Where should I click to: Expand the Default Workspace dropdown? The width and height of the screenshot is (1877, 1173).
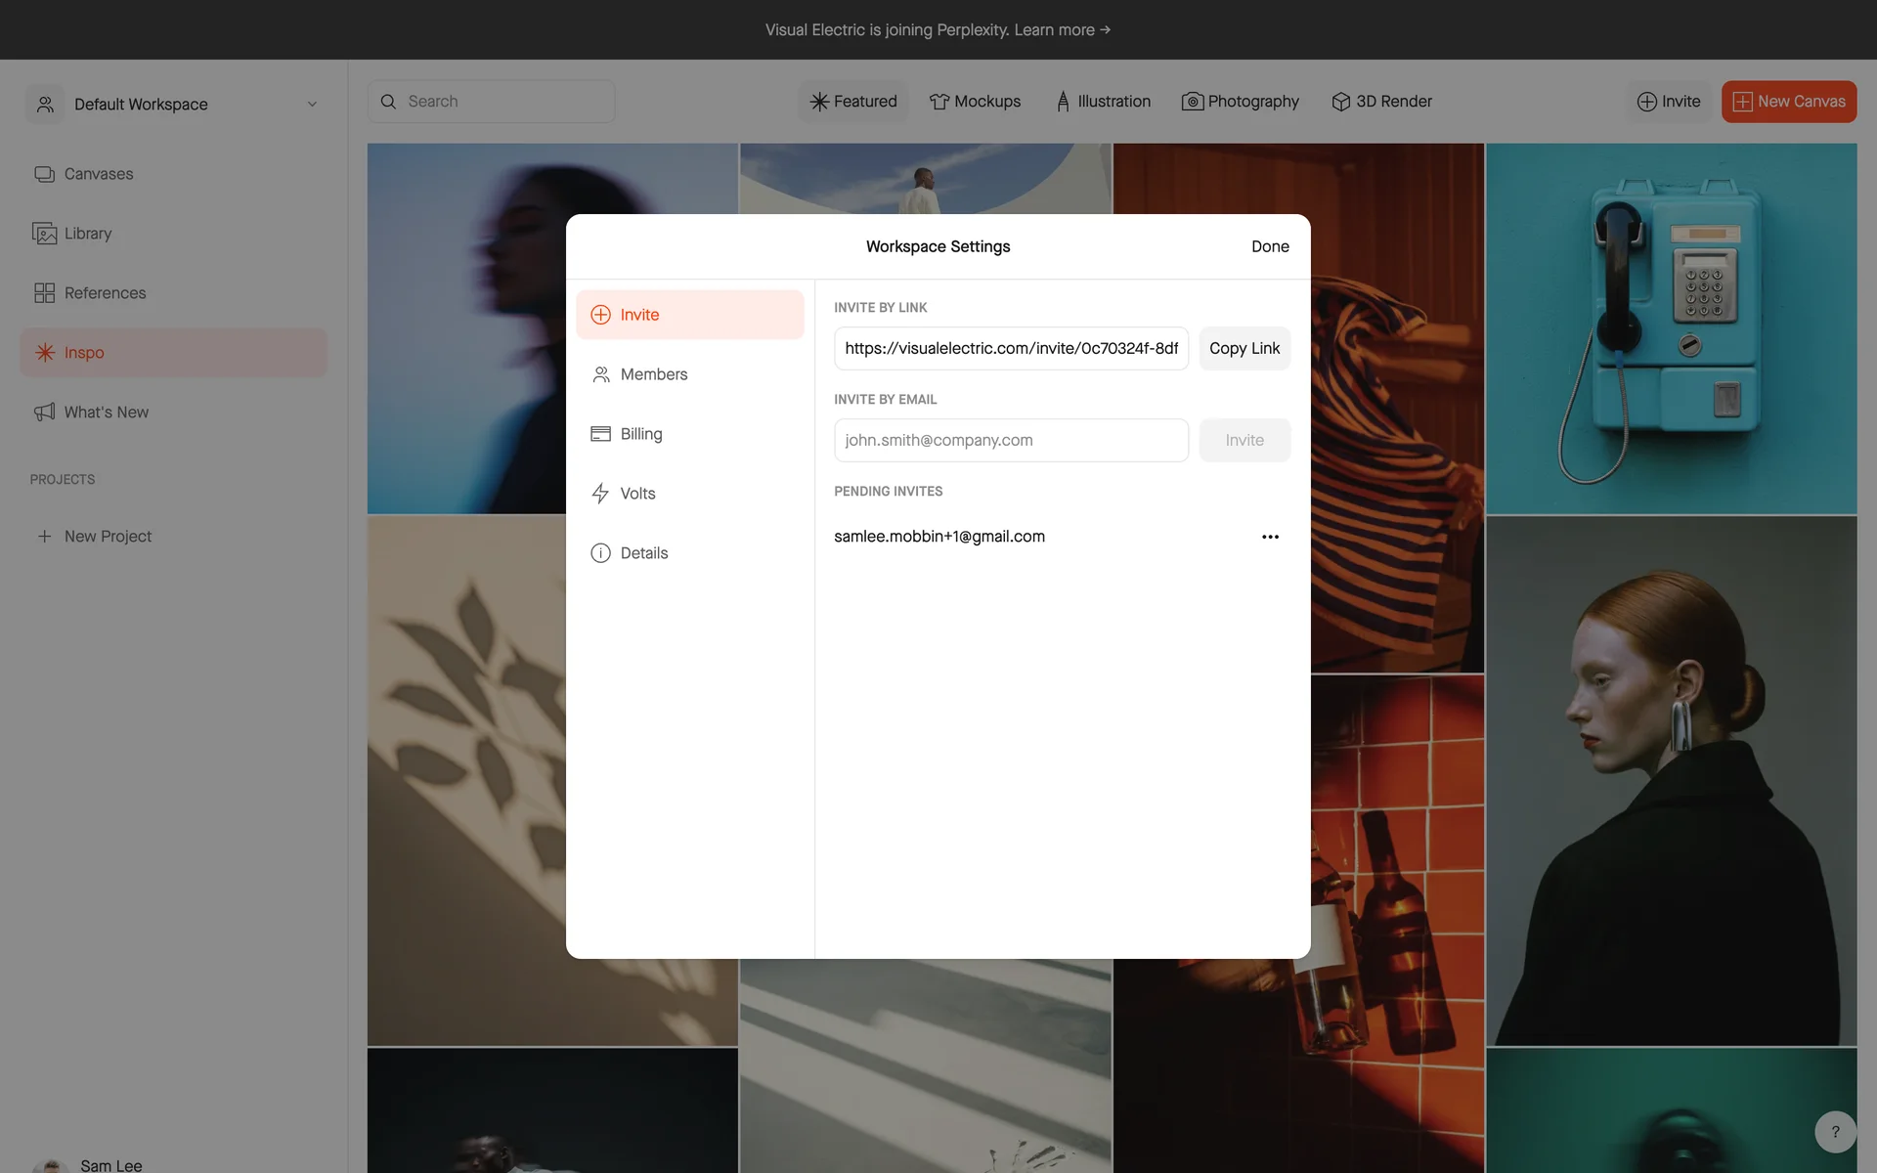312,105
